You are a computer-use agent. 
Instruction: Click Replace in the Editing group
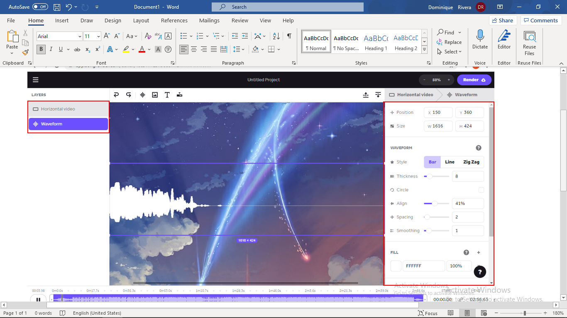coord(449,42)
